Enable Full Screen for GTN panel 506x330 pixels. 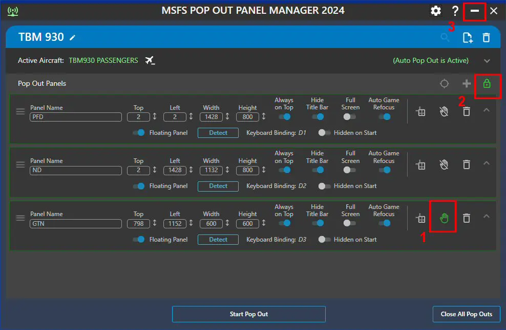(349, 223)
